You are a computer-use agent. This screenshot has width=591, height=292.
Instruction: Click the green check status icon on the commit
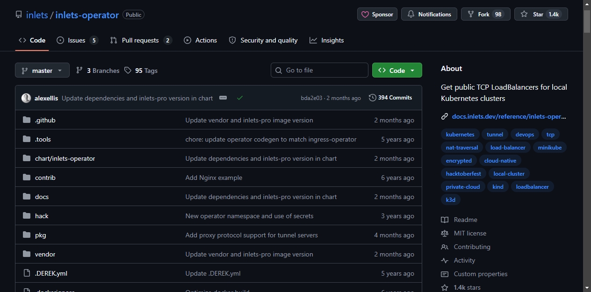(240, 98)
